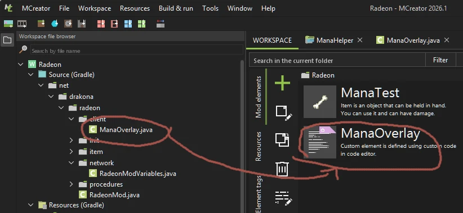Viewport: 463px width, 213px height.
Task: Switch to the ManaHelper tab
Action: (335, 40)
